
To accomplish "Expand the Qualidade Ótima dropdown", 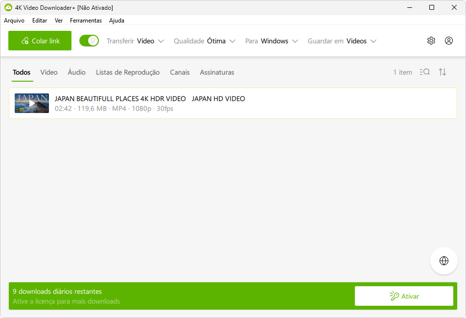I will point(205,41).
